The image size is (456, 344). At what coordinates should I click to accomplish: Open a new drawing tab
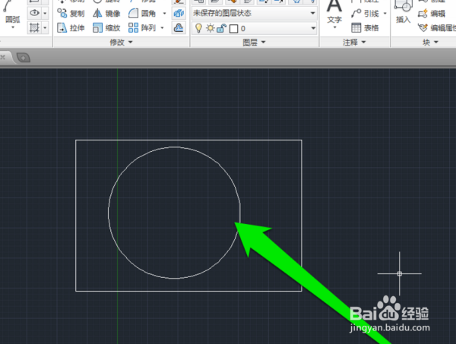24,58
